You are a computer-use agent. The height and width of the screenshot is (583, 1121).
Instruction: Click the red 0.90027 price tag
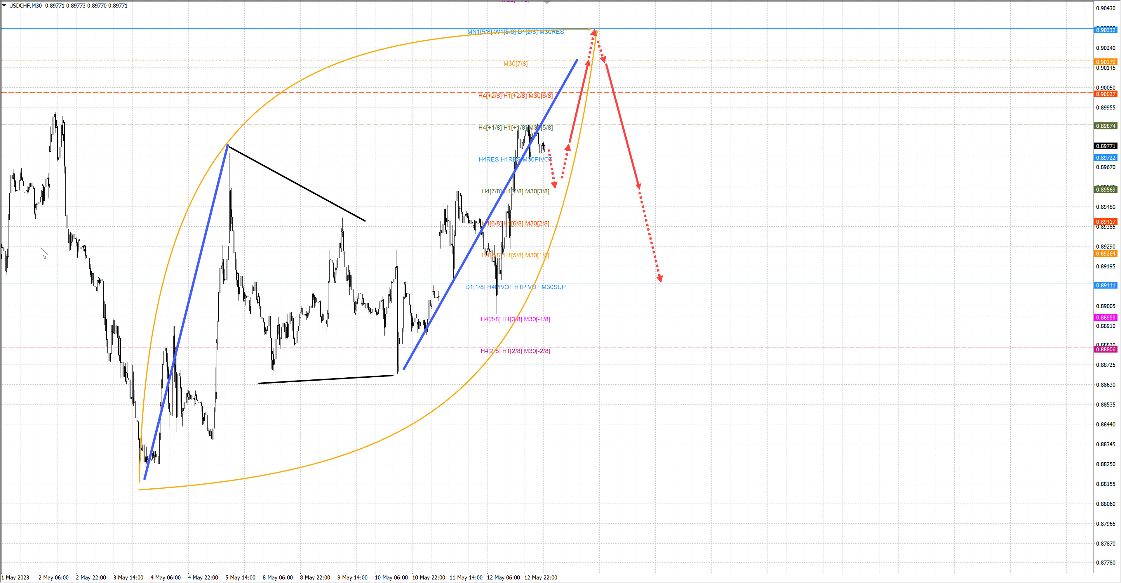[1106, 94]
